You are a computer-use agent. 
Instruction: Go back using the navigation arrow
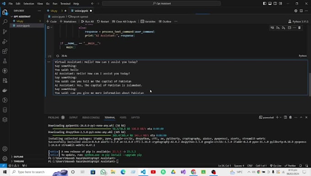[92, 4]
